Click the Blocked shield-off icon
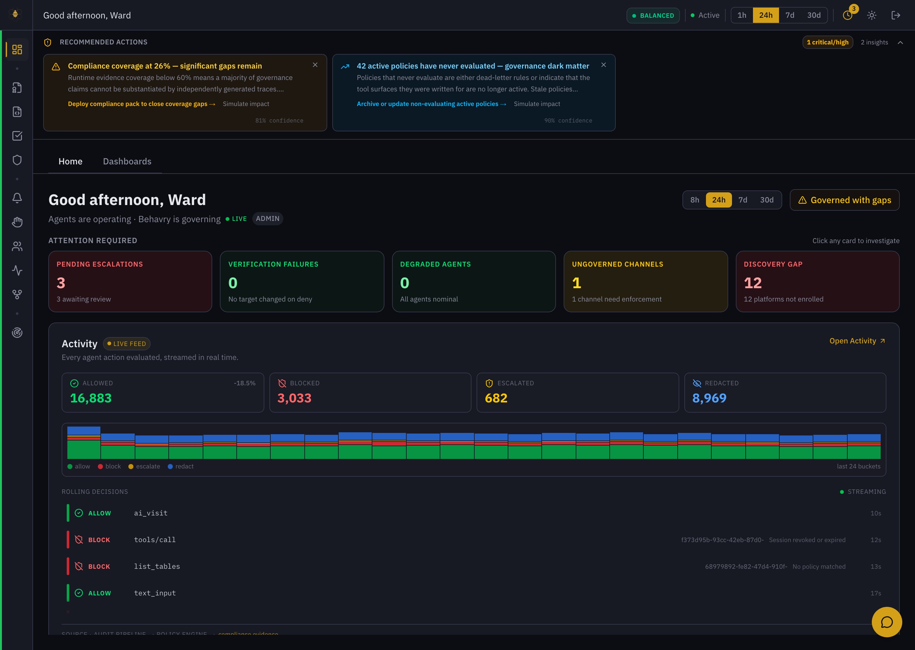This screenshot has width=915, height=650. pyautogui.click(x=282, y=383)
